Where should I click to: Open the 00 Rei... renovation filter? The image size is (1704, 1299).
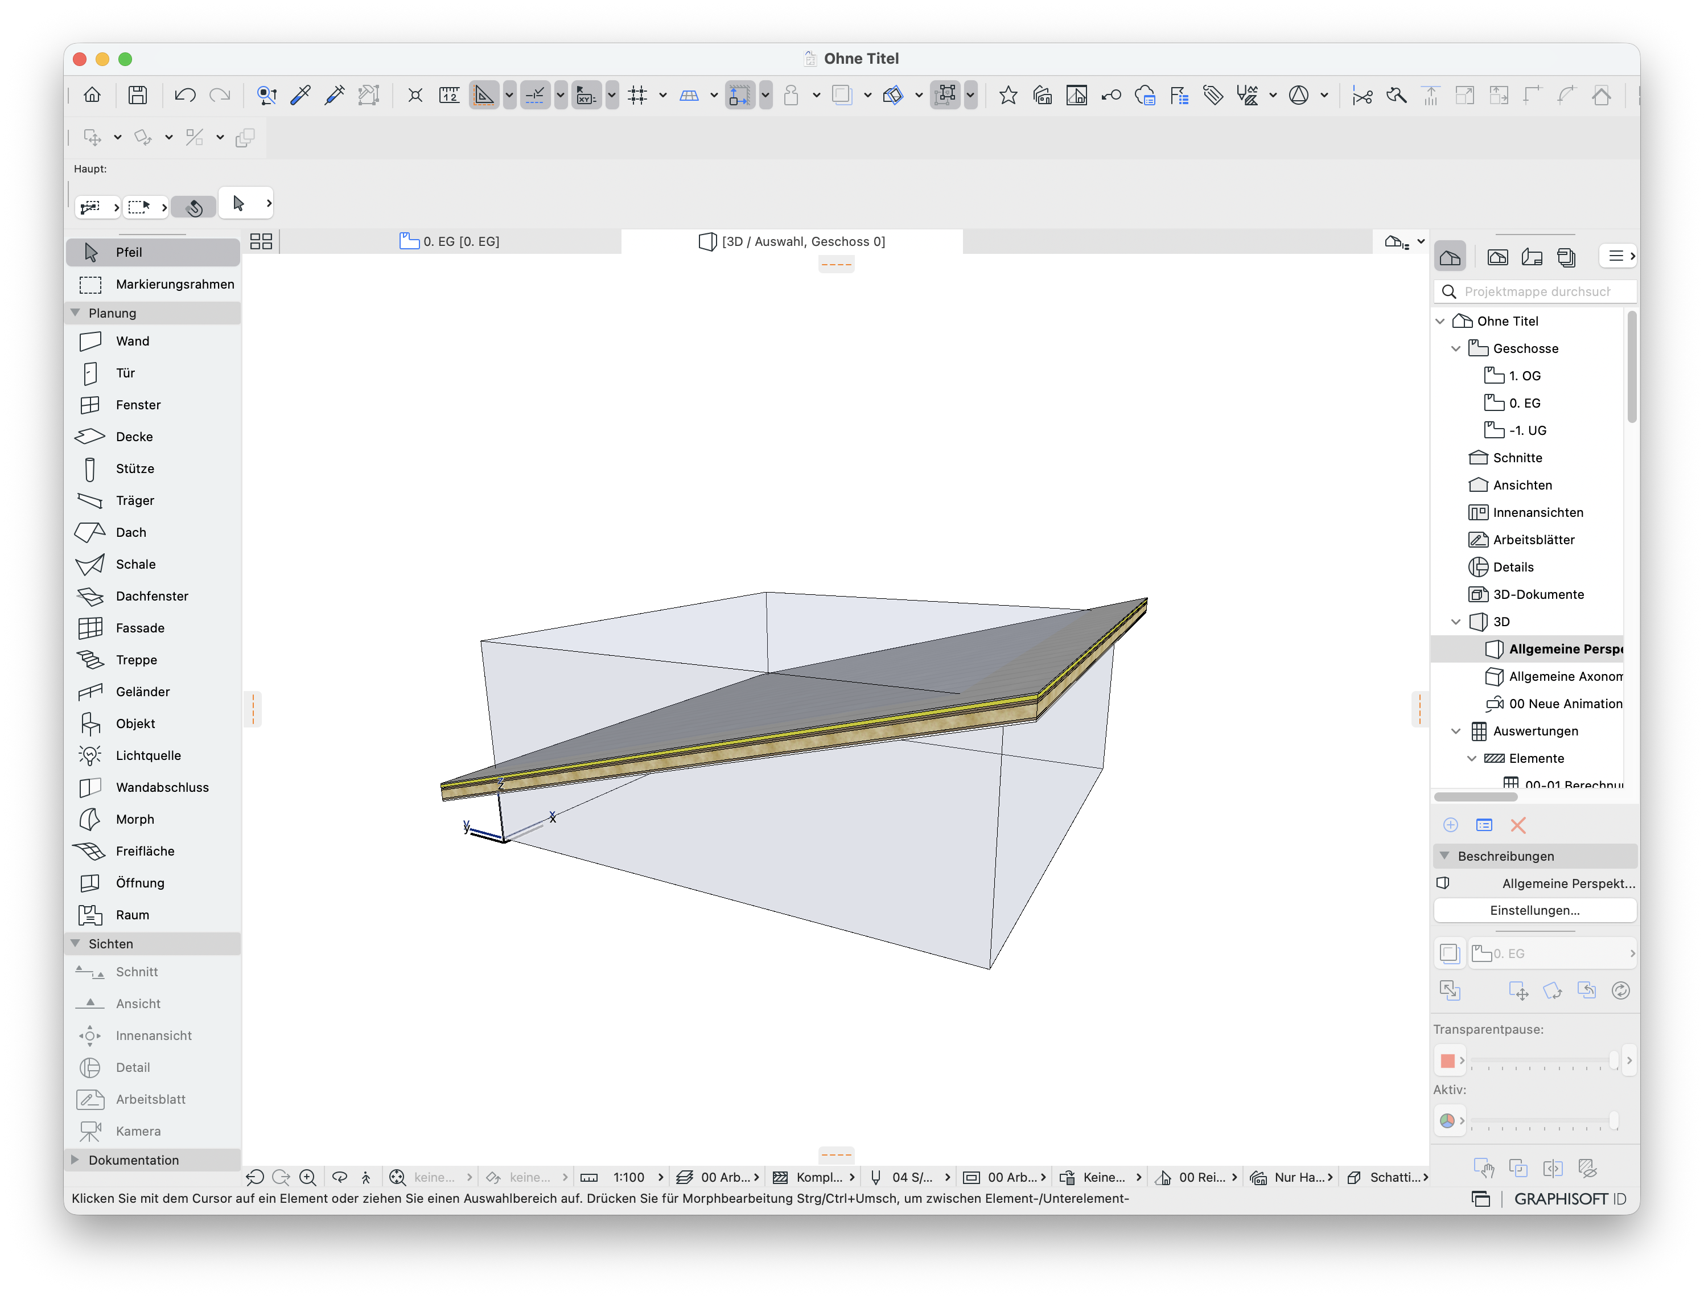point(1195,1177)
